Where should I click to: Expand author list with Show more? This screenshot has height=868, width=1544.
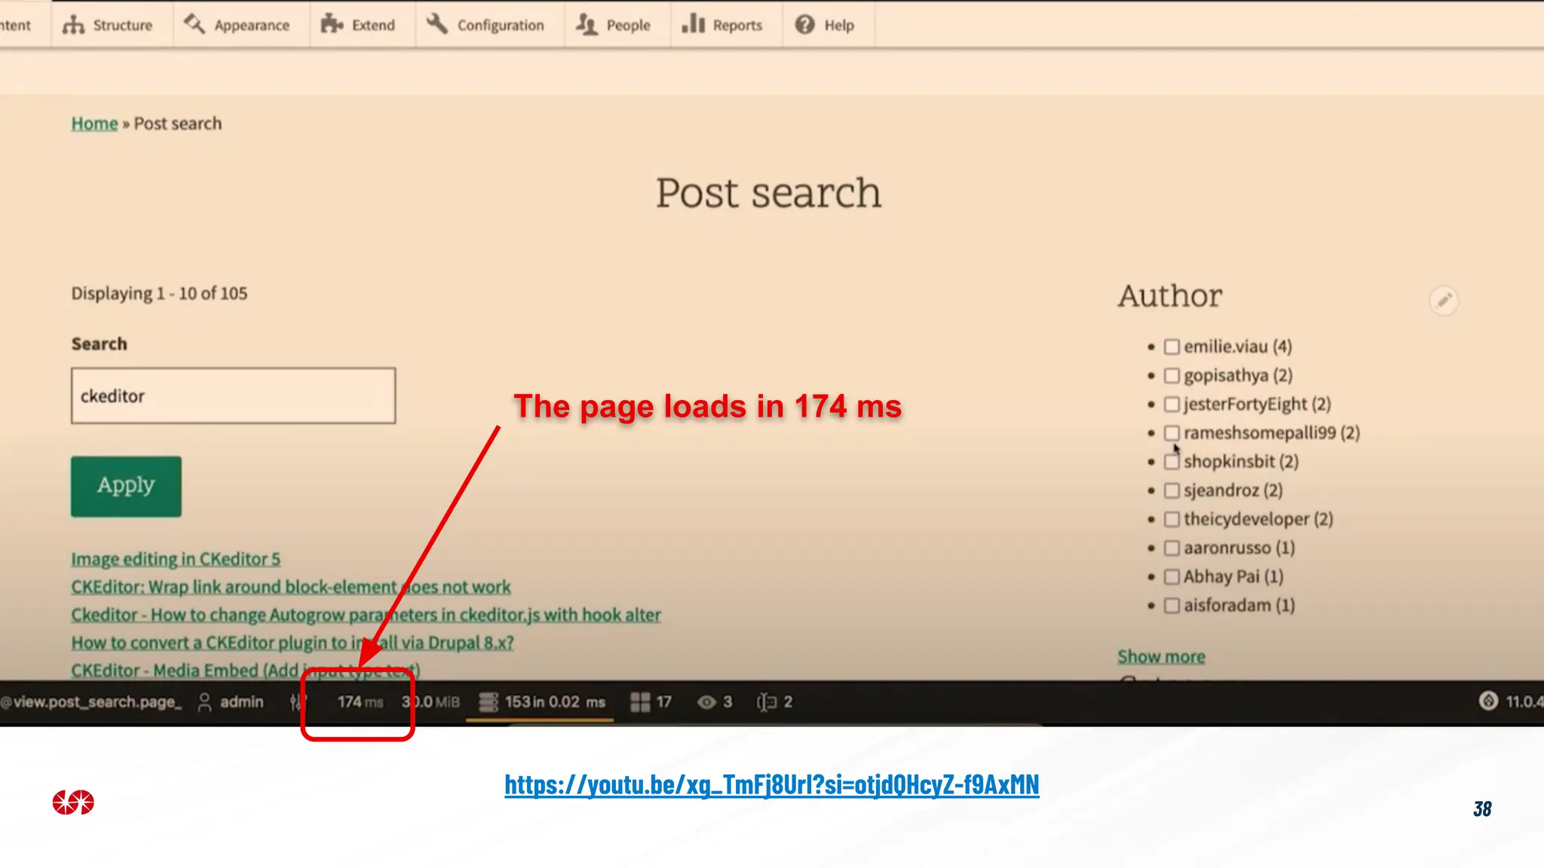click(x=1161, y=656)
